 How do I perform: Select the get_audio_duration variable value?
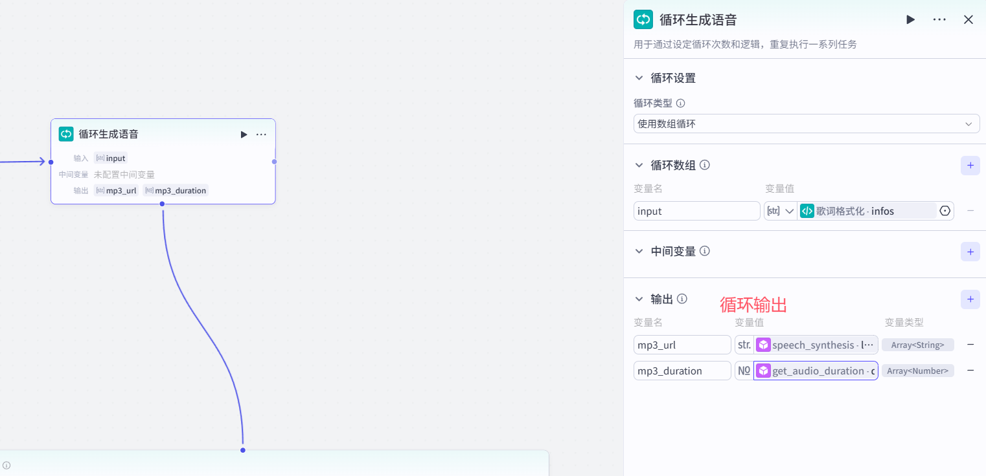pos(816,371)
